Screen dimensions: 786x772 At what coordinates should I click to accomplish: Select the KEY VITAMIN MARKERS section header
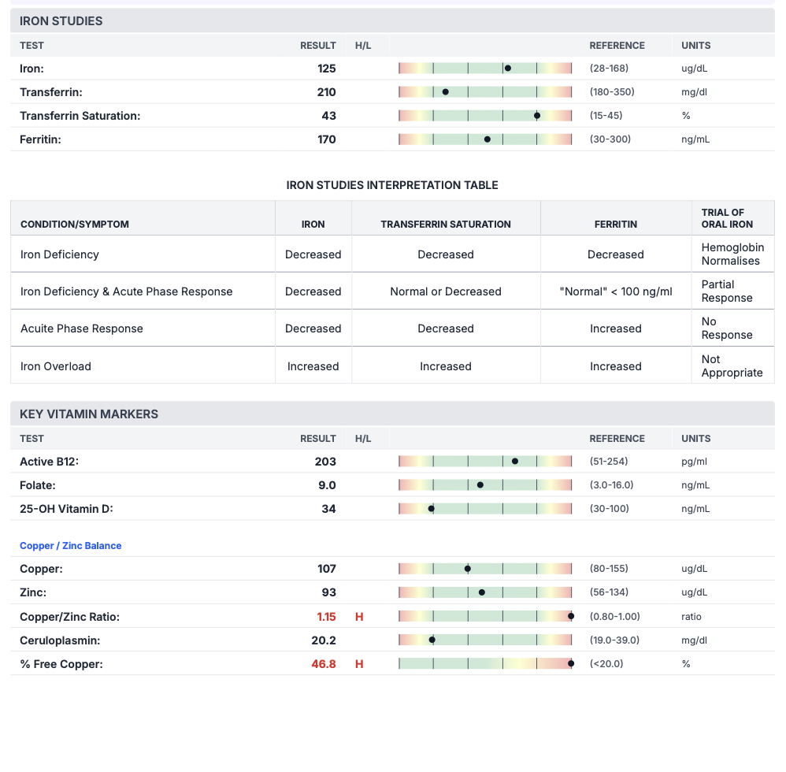392,414
